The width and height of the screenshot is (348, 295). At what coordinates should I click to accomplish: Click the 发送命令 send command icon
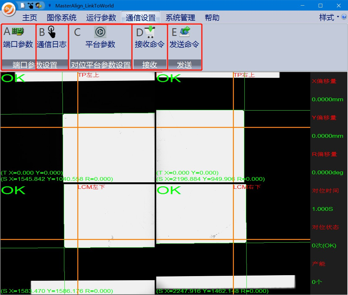[184, 32]
